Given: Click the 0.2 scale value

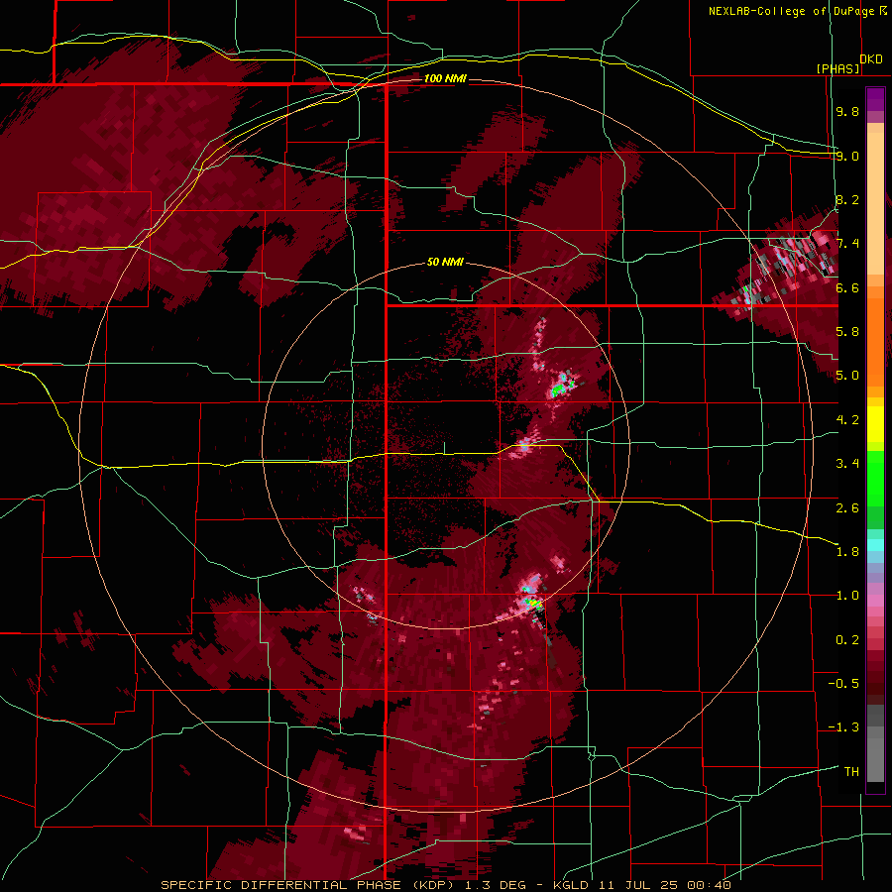Looking at the screenshot, I should click(847, 640).
